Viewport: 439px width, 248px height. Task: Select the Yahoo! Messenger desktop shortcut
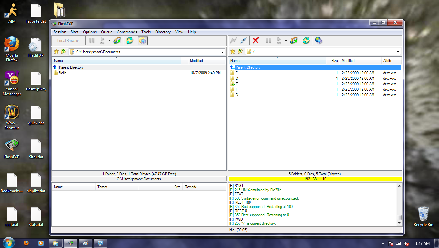pos(12,83)
